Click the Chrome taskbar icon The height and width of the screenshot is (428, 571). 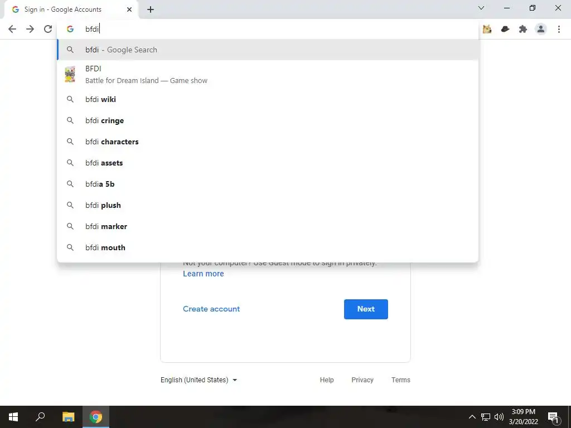pos(96,417)
